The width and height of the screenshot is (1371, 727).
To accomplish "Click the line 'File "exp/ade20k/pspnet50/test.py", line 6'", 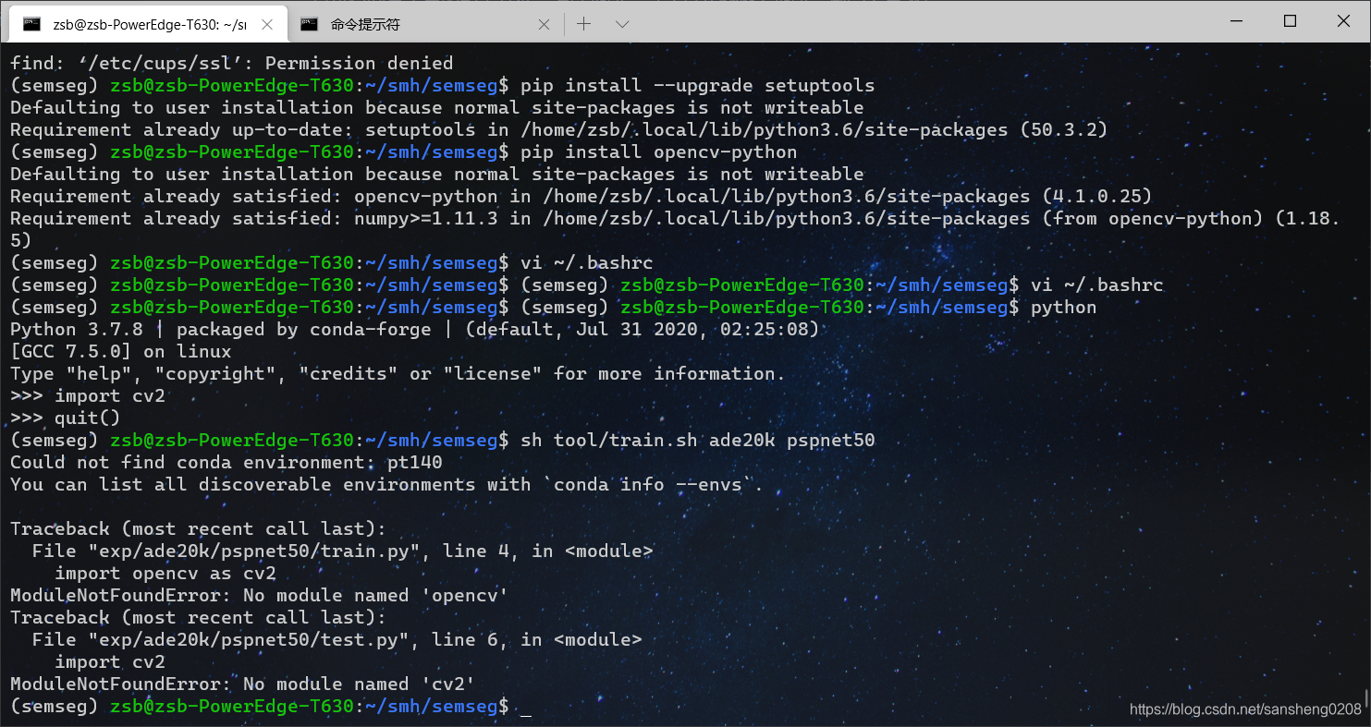I will pos(337,639).
